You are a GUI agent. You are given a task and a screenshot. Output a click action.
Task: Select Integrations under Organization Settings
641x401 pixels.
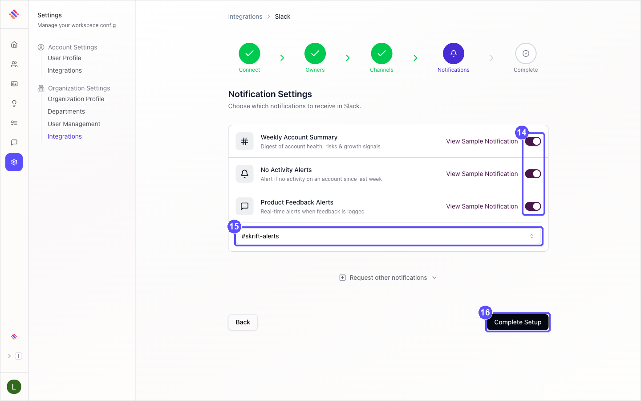pyautogui.click(x=65, y=136)
